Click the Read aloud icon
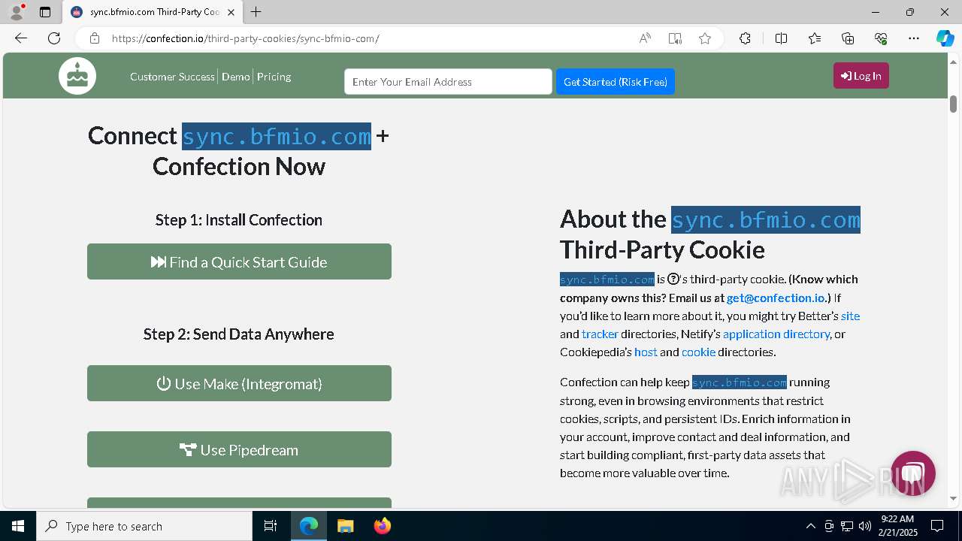 coord(645,38)
